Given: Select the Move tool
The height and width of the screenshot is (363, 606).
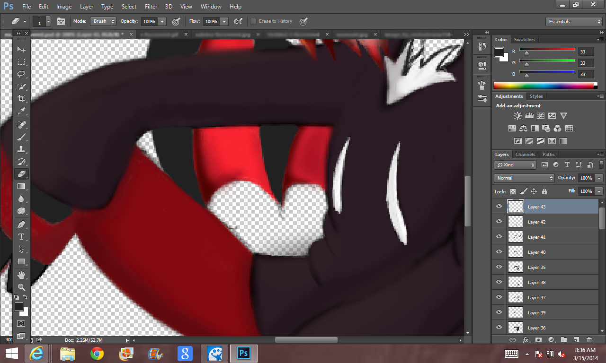Looking at the screenshot, I should pos(21,49).
